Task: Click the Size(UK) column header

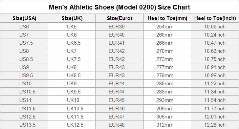Action: tap(72, 18)
